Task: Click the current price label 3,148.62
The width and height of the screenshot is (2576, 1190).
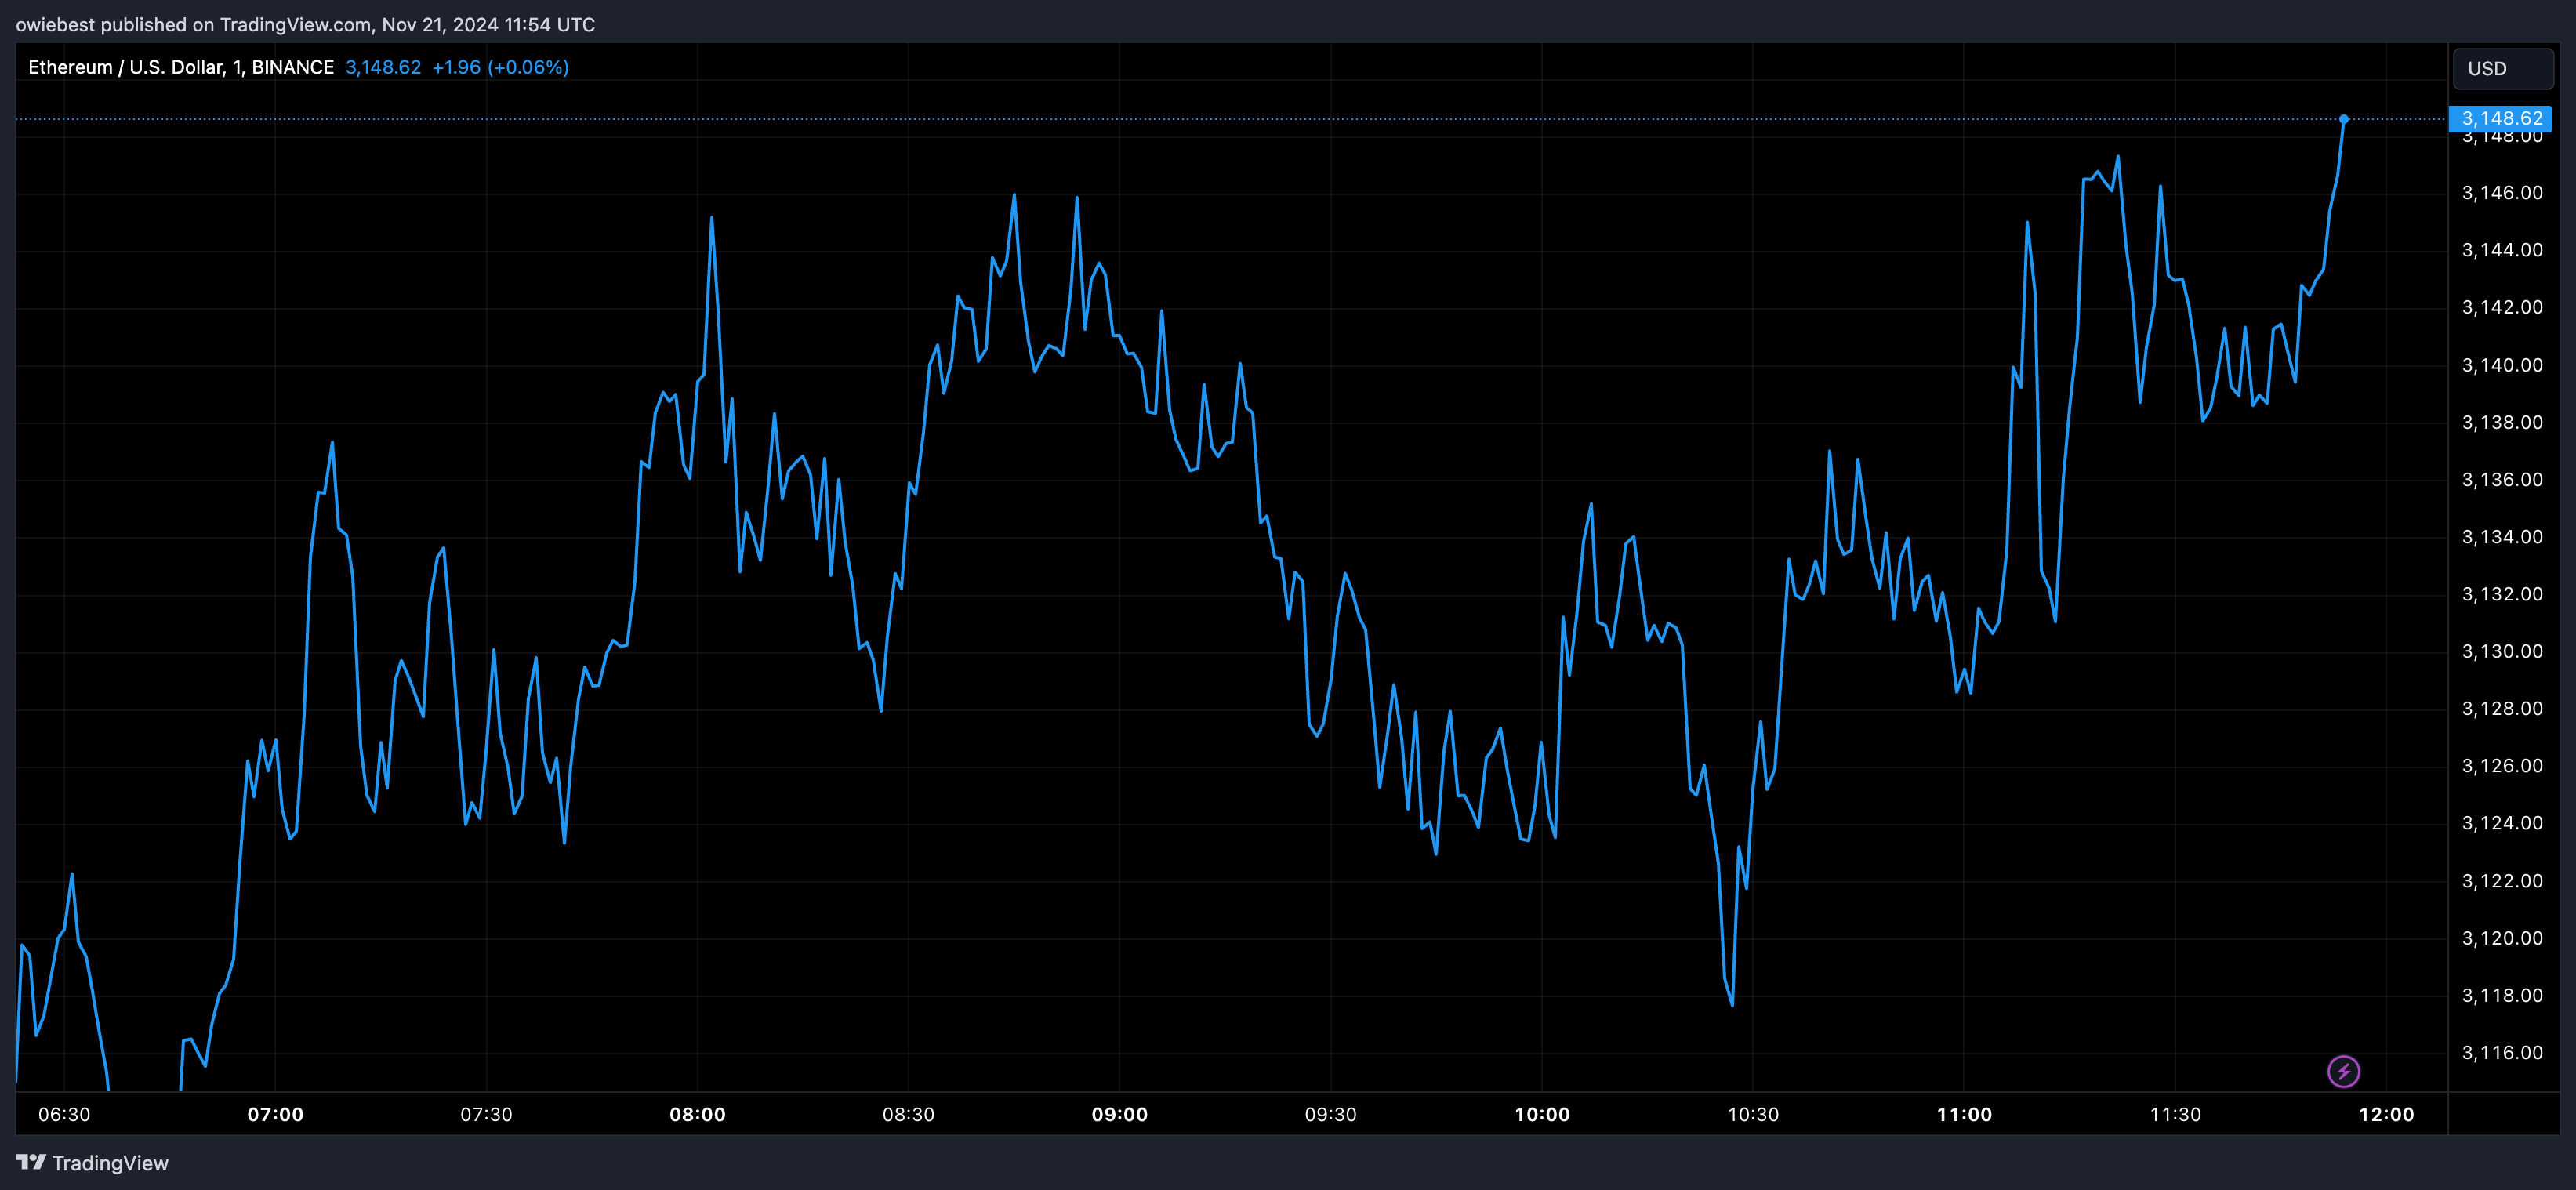Action: click(x=2501, y=119)
